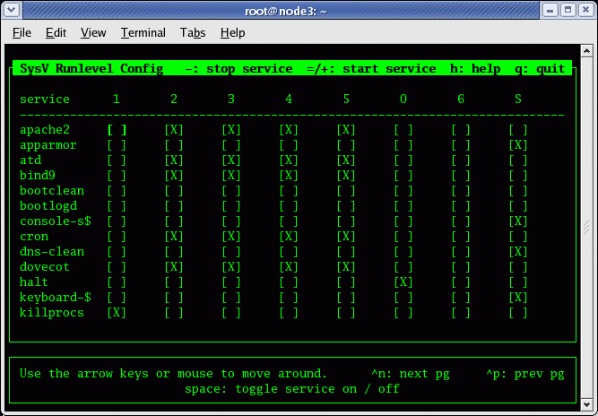Toggle apache2 checkbox for runlevel 1

pos(117,130)
